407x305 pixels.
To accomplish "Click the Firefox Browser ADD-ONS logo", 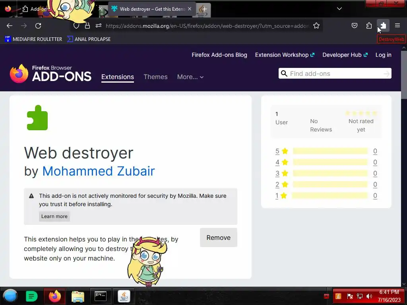I will [x=50, y=73].
